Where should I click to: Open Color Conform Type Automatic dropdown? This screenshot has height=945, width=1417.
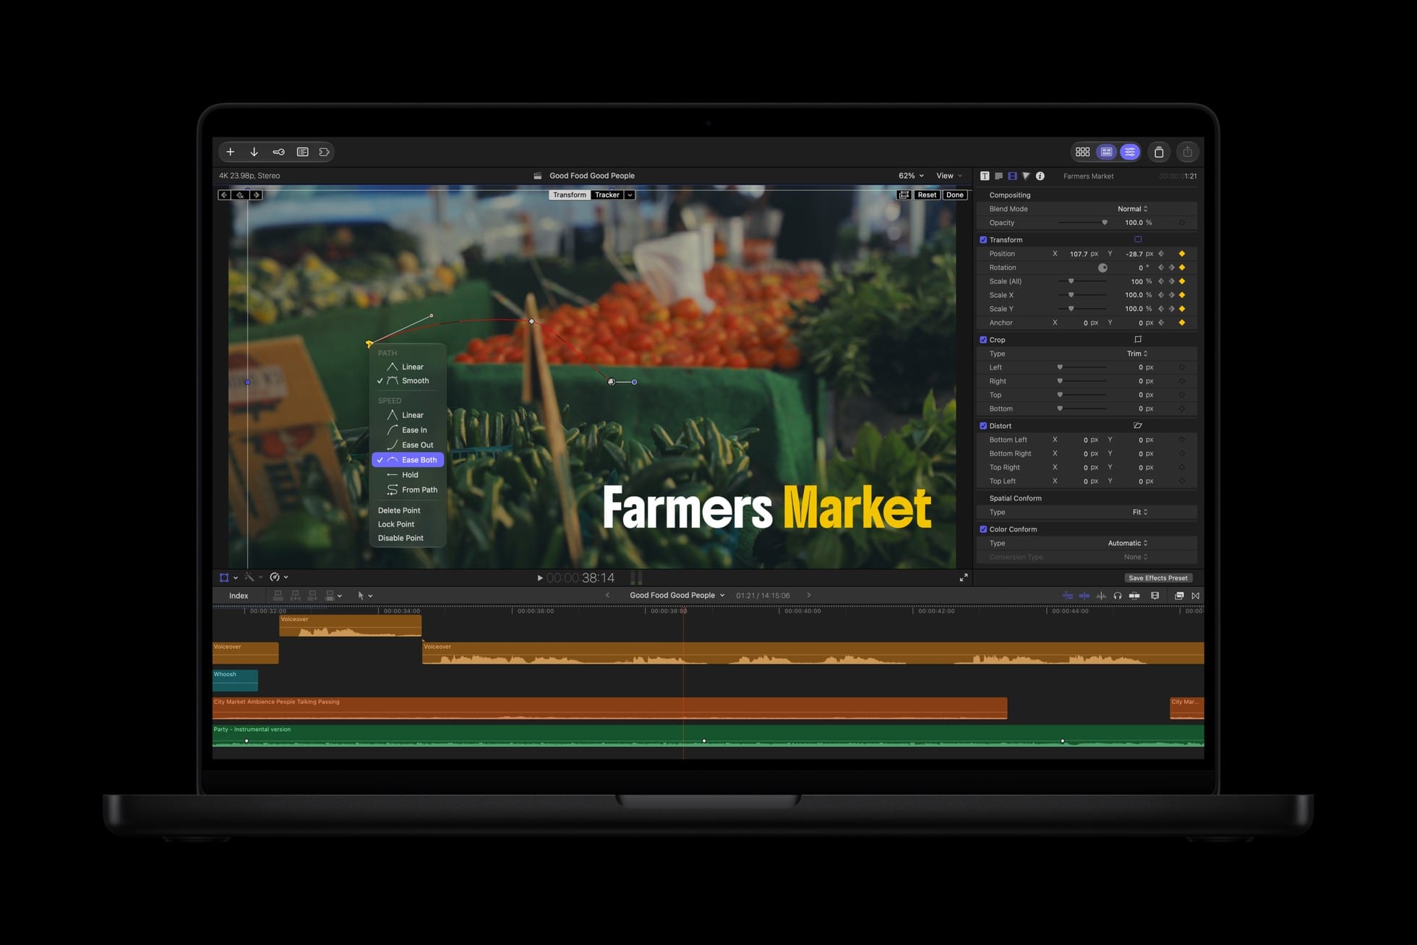pos(1128,543)
